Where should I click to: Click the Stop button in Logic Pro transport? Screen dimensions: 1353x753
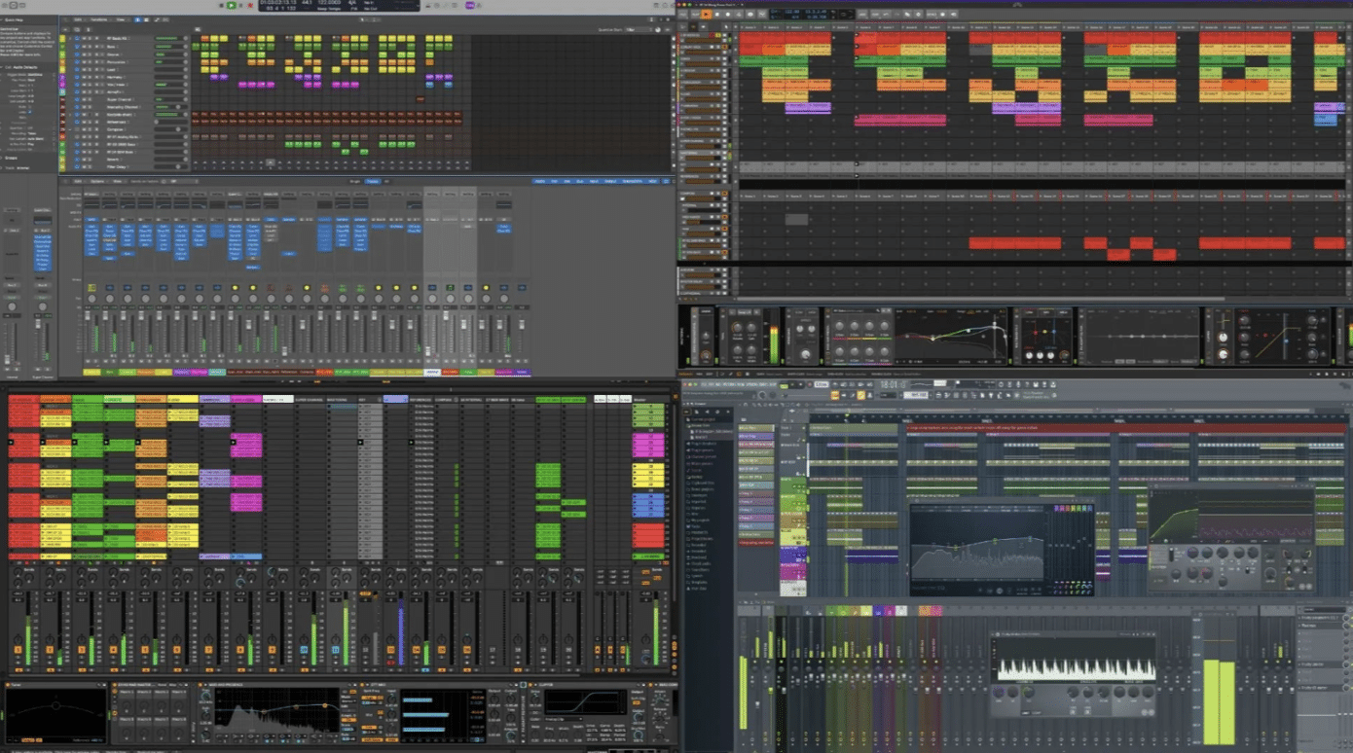(221, 5)
